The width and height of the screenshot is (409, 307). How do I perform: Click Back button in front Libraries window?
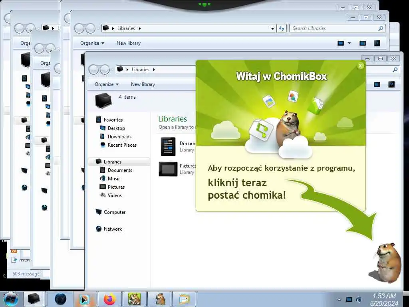click(x=93, y=70)
